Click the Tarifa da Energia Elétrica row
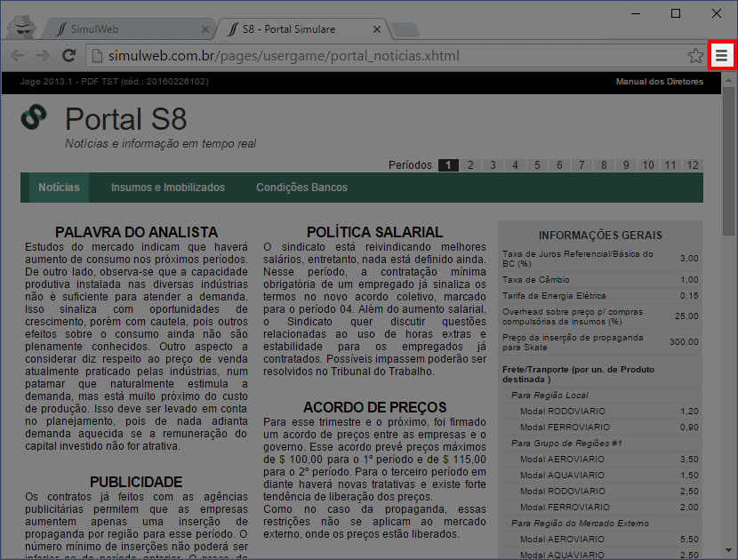 600,295
